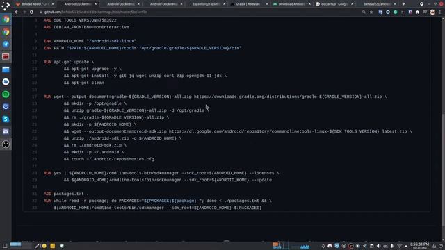
Task: Click the dl.google.com URL in code
Action: [288, 131]
